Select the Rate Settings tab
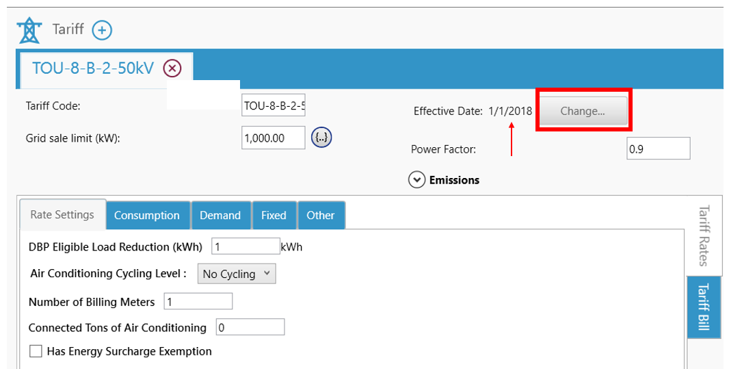The width and height of the screenshot is (729, 369). point(62,215)
